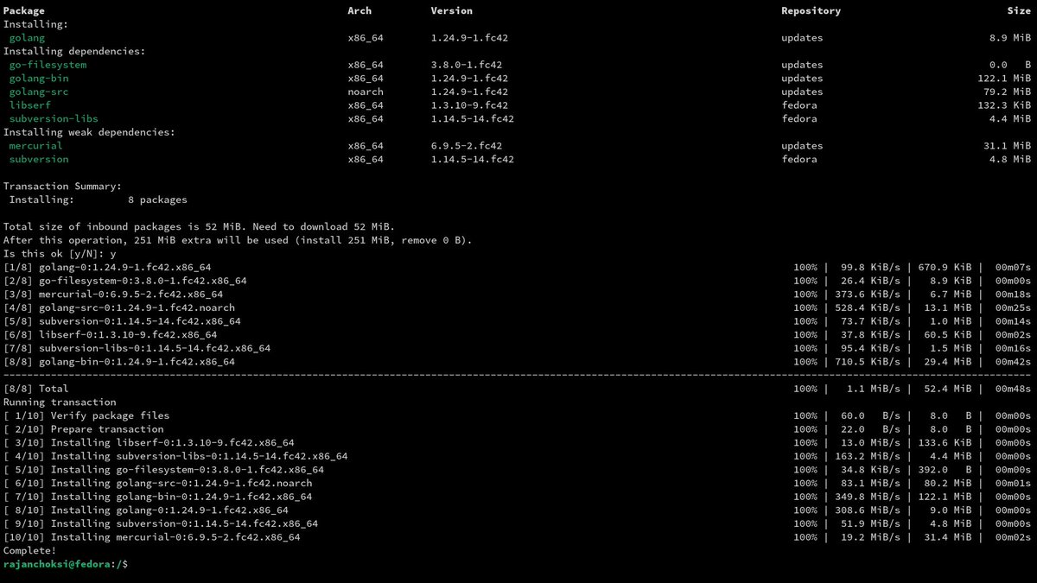Click 'noarch' architecture of golang-src
Viewport: 1037px width, 583px height.
click(366, 92)
